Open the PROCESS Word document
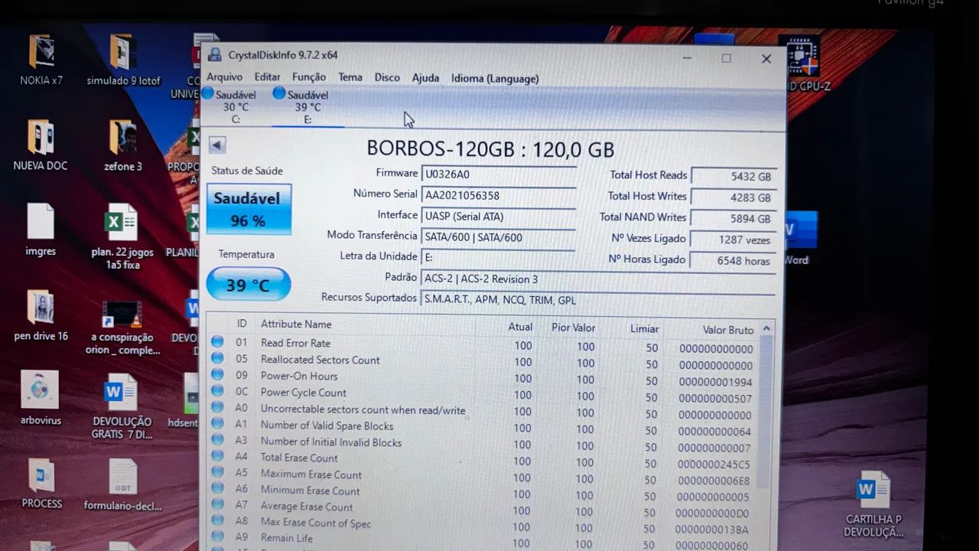 click(x=41, y=484)
